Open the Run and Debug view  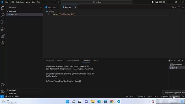[x=3, y=29]
